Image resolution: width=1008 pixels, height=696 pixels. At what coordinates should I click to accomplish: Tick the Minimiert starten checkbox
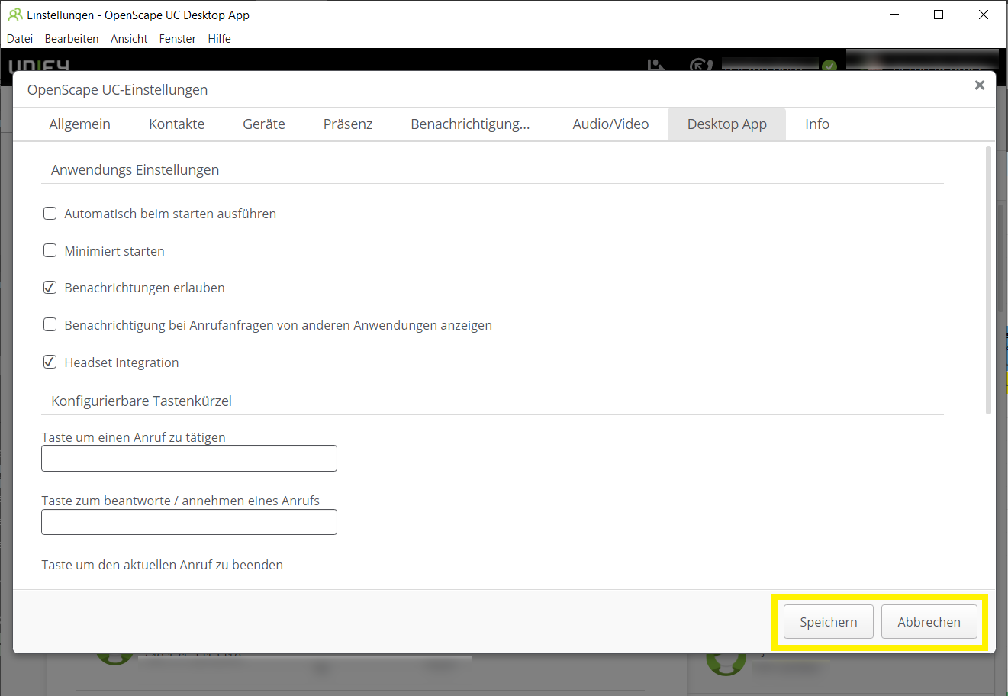tap(50, 250)
